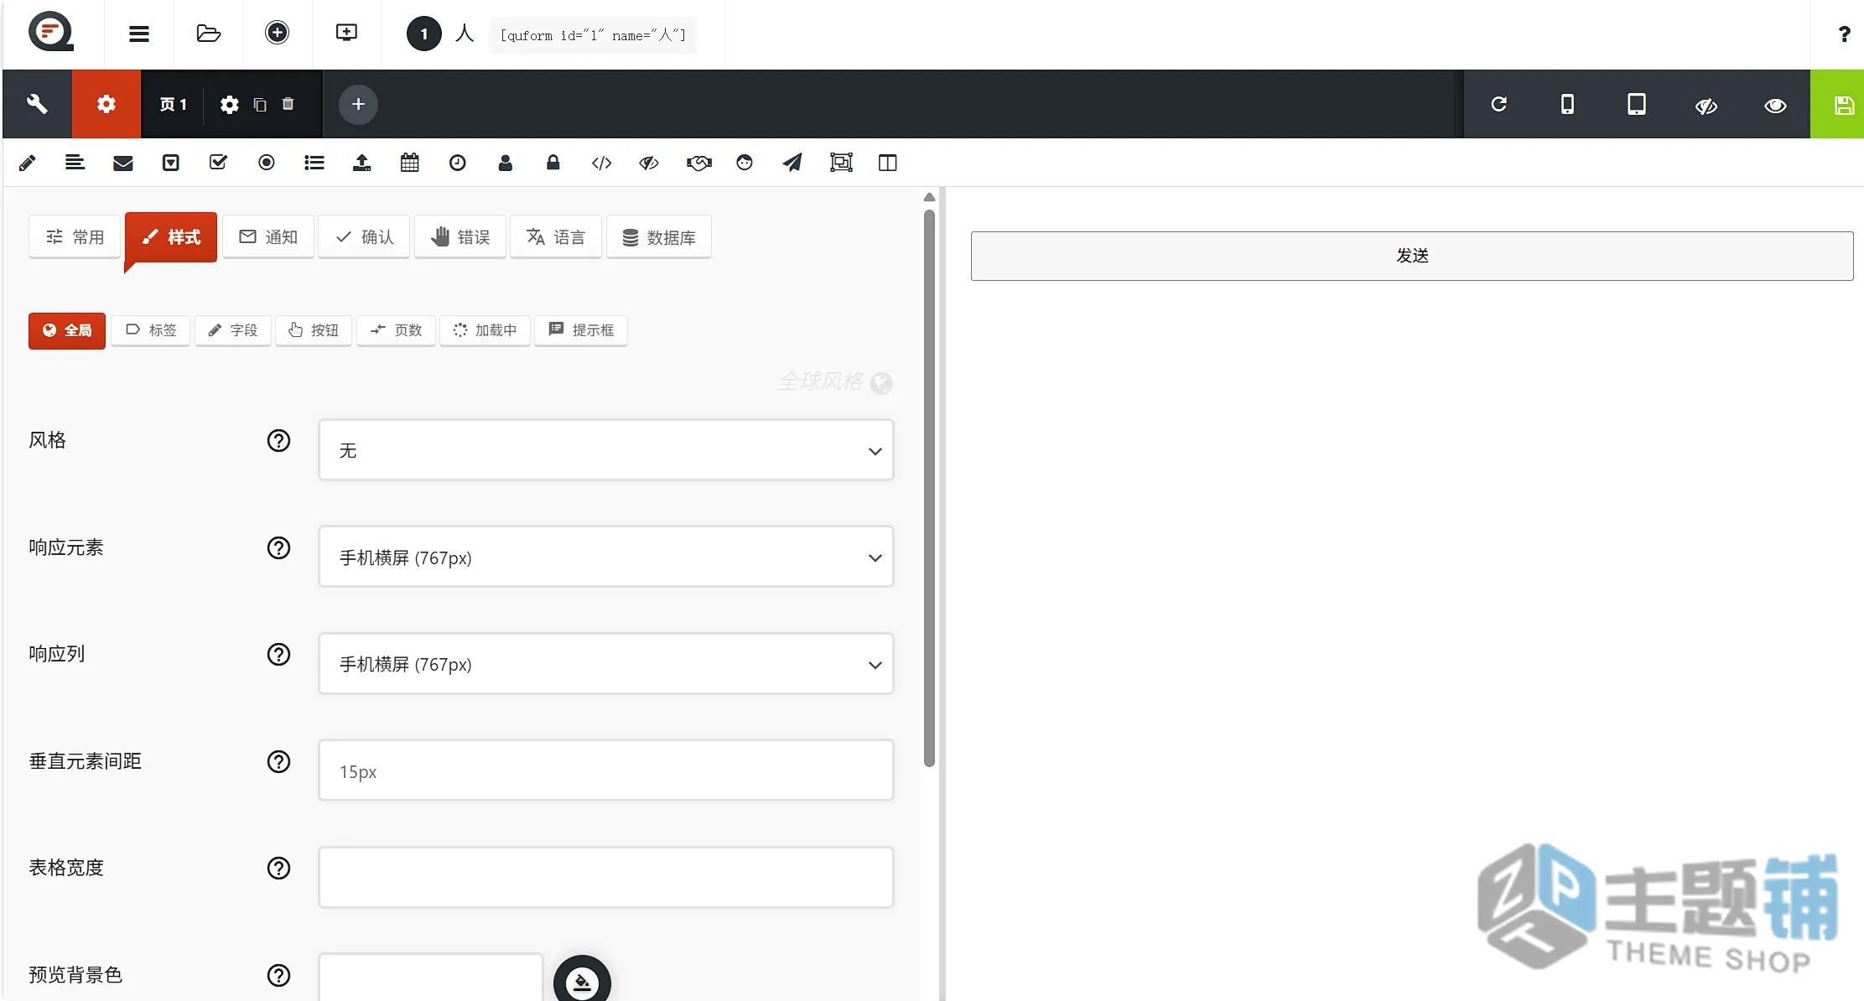Click the add to screen icon
This screenshot has height=1001, width=1864.
click(346, 33)
